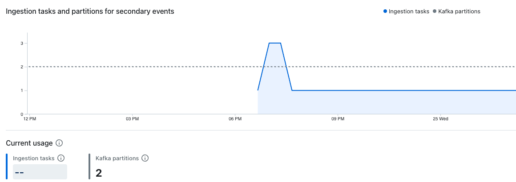
Task: Click the info icon beside Current usage
Action: coord(59,143)
